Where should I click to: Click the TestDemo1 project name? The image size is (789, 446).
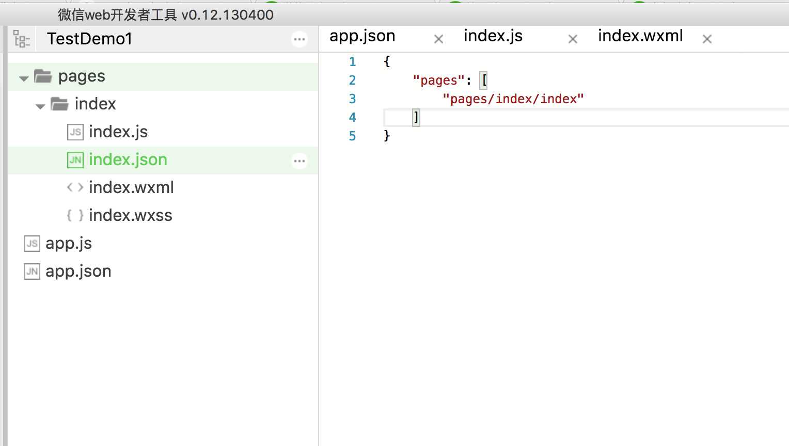point(90,39)
